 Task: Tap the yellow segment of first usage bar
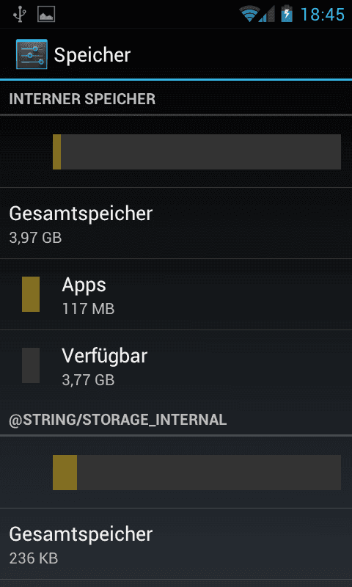(x=57, y=152)
